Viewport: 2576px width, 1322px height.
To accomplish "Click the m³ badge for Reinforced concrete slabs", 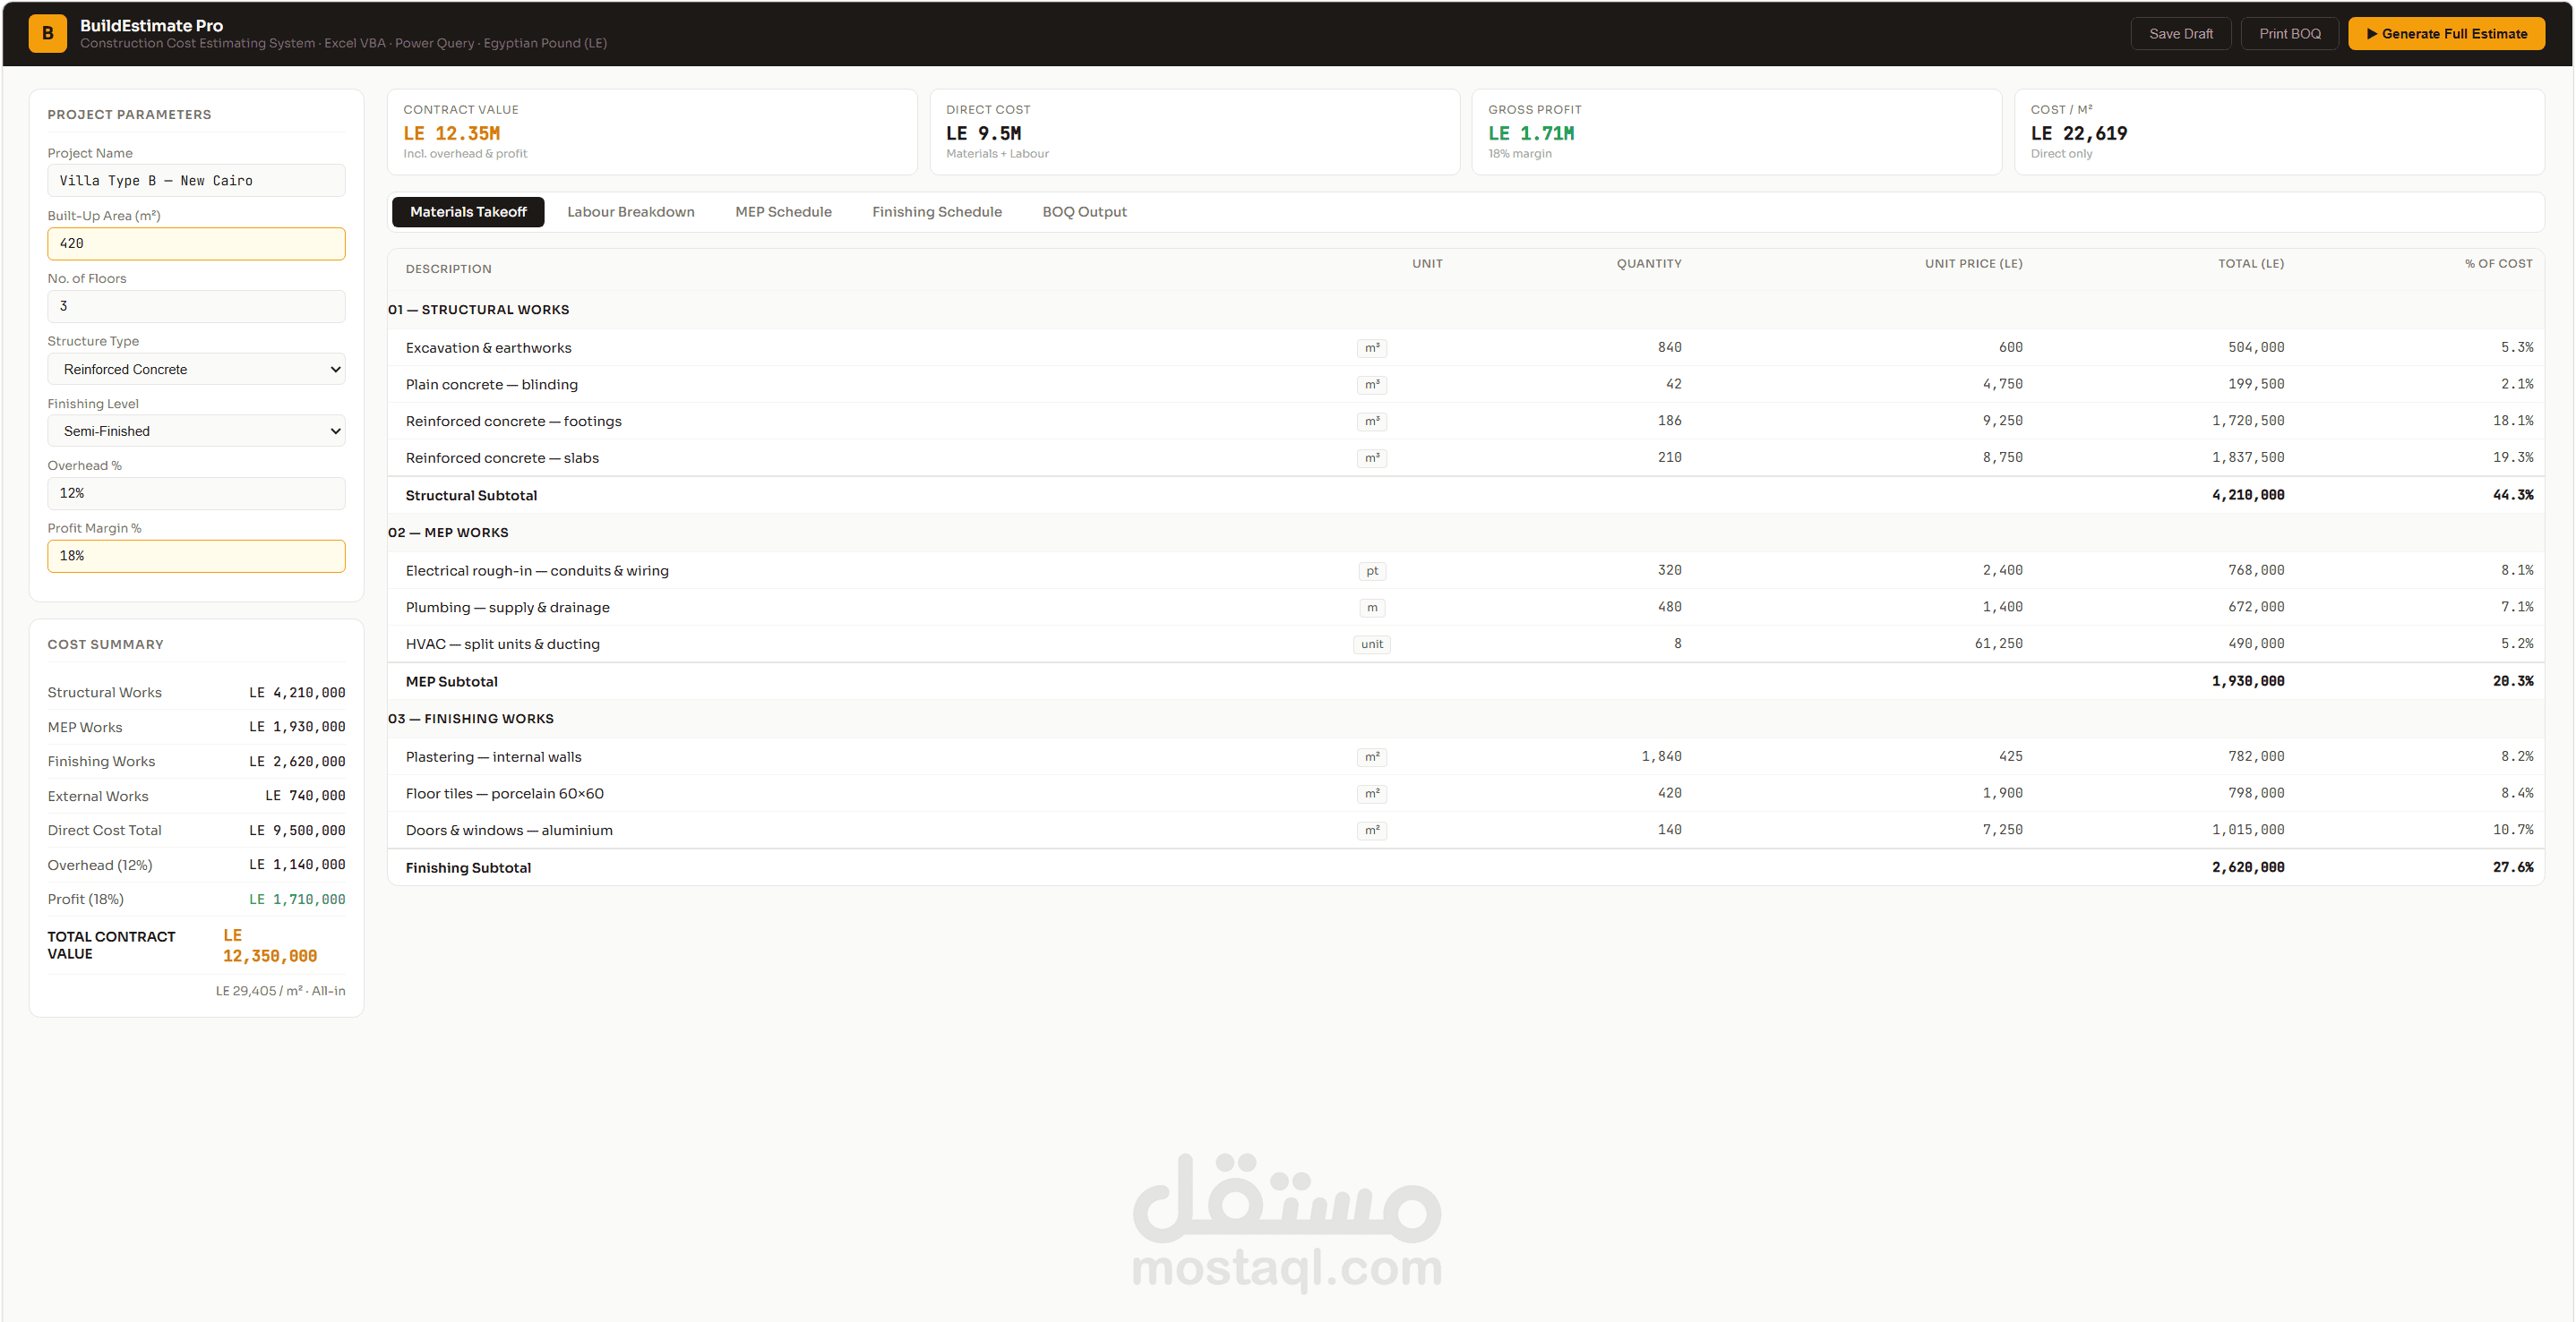I will 1372,457.
